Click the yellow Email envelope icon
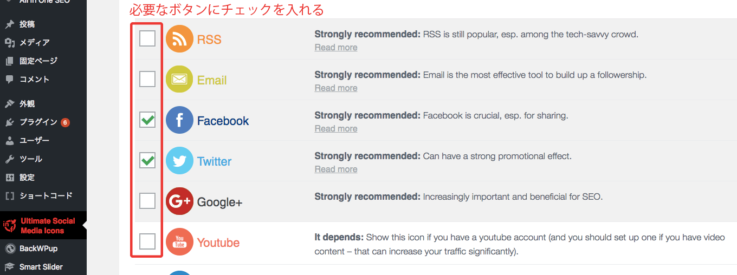The image size is (737, 275). (179, 80)
